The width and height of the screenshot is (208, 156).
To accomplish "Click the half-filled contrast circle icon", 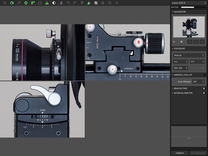I will (54, 3).
